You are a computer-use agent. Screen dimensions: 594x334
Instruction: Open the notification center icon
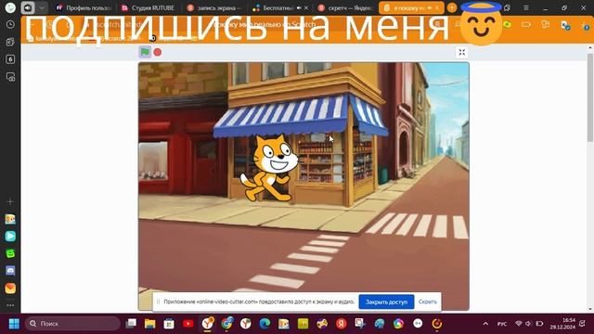(x=583, y=324)
